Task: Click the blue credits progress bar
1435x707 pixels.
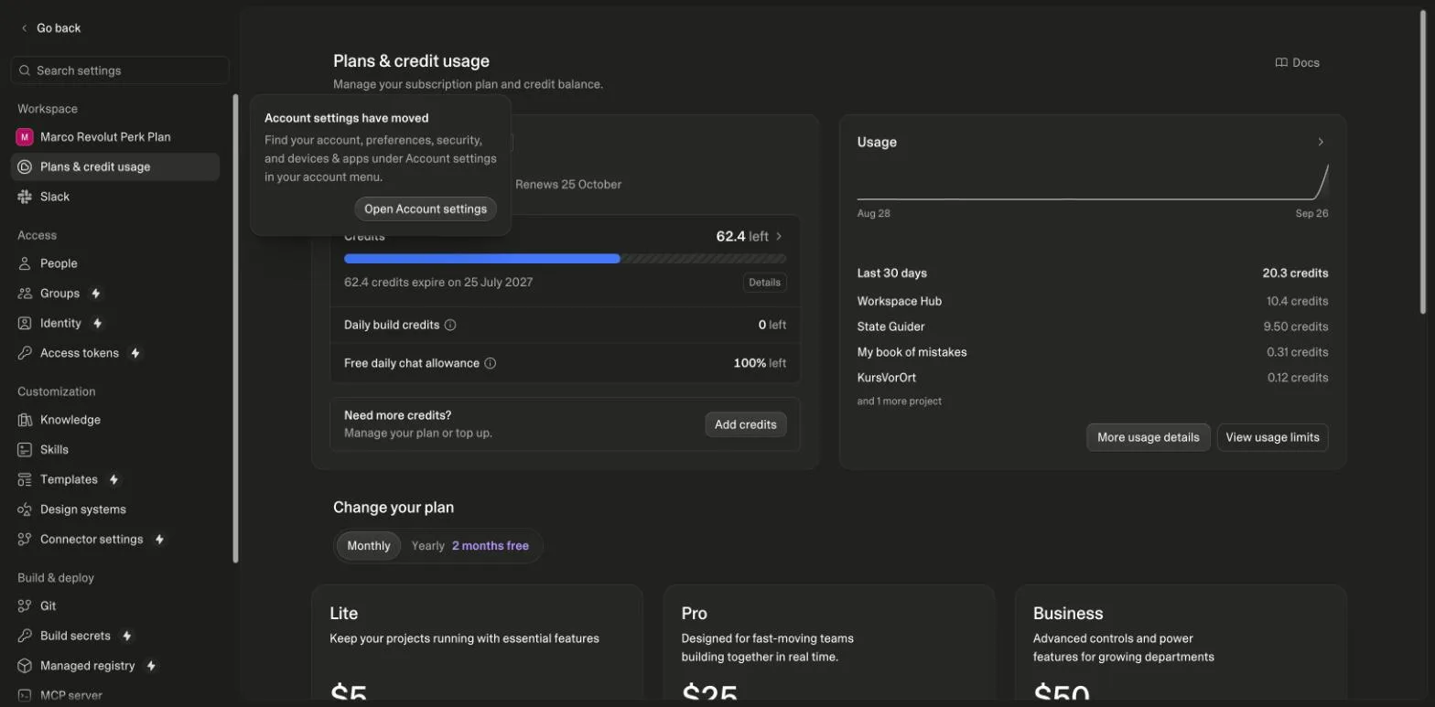Action: [482, 259]
